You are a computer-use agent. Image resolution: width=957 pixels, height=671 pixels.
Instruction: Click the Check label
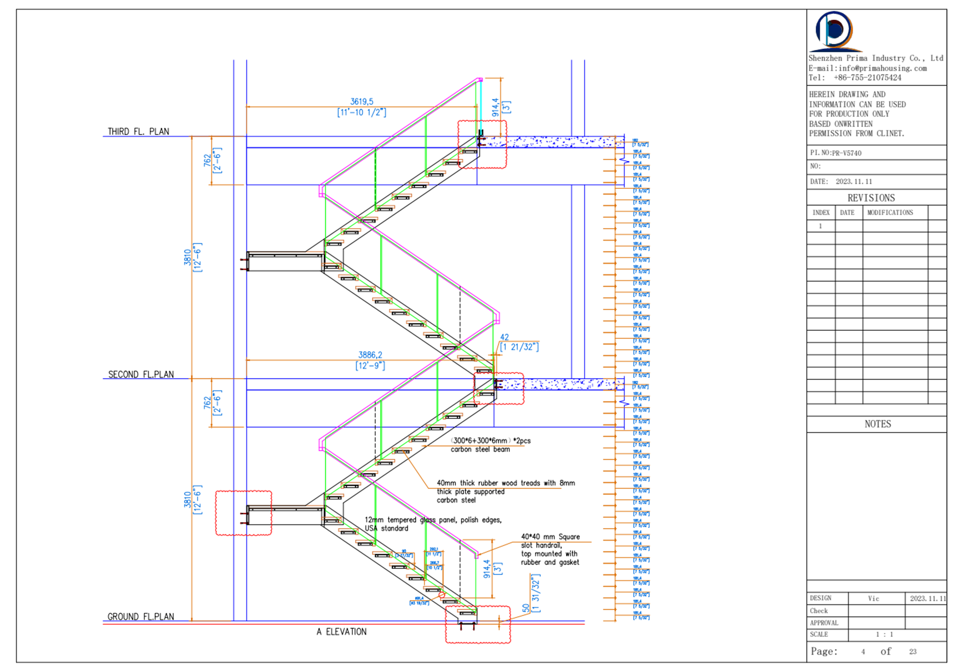click(x=818, y=611)
